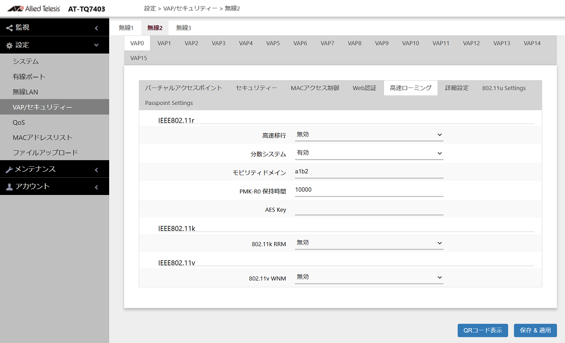Open the 分散システム dropdown
The width and height of the screenshot is (565, 343).
369,153
